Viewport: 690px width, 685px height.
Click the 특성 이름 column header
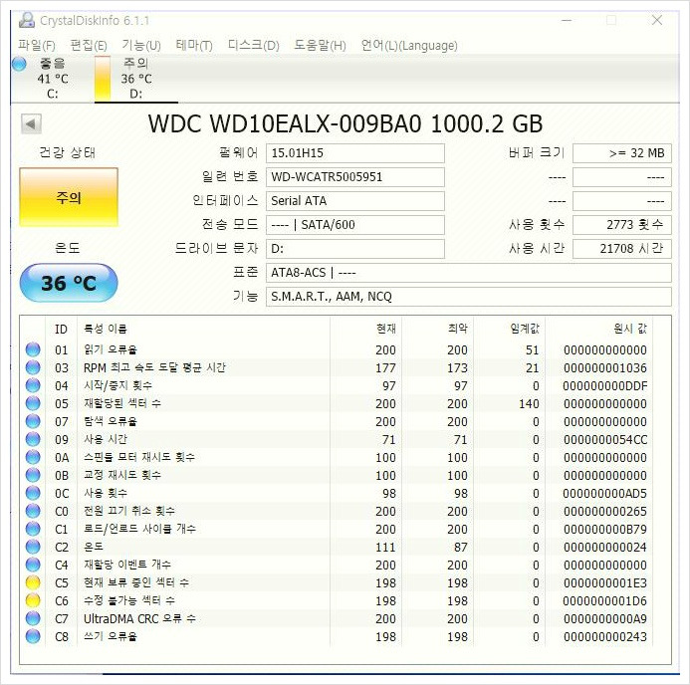pos(203,329)
